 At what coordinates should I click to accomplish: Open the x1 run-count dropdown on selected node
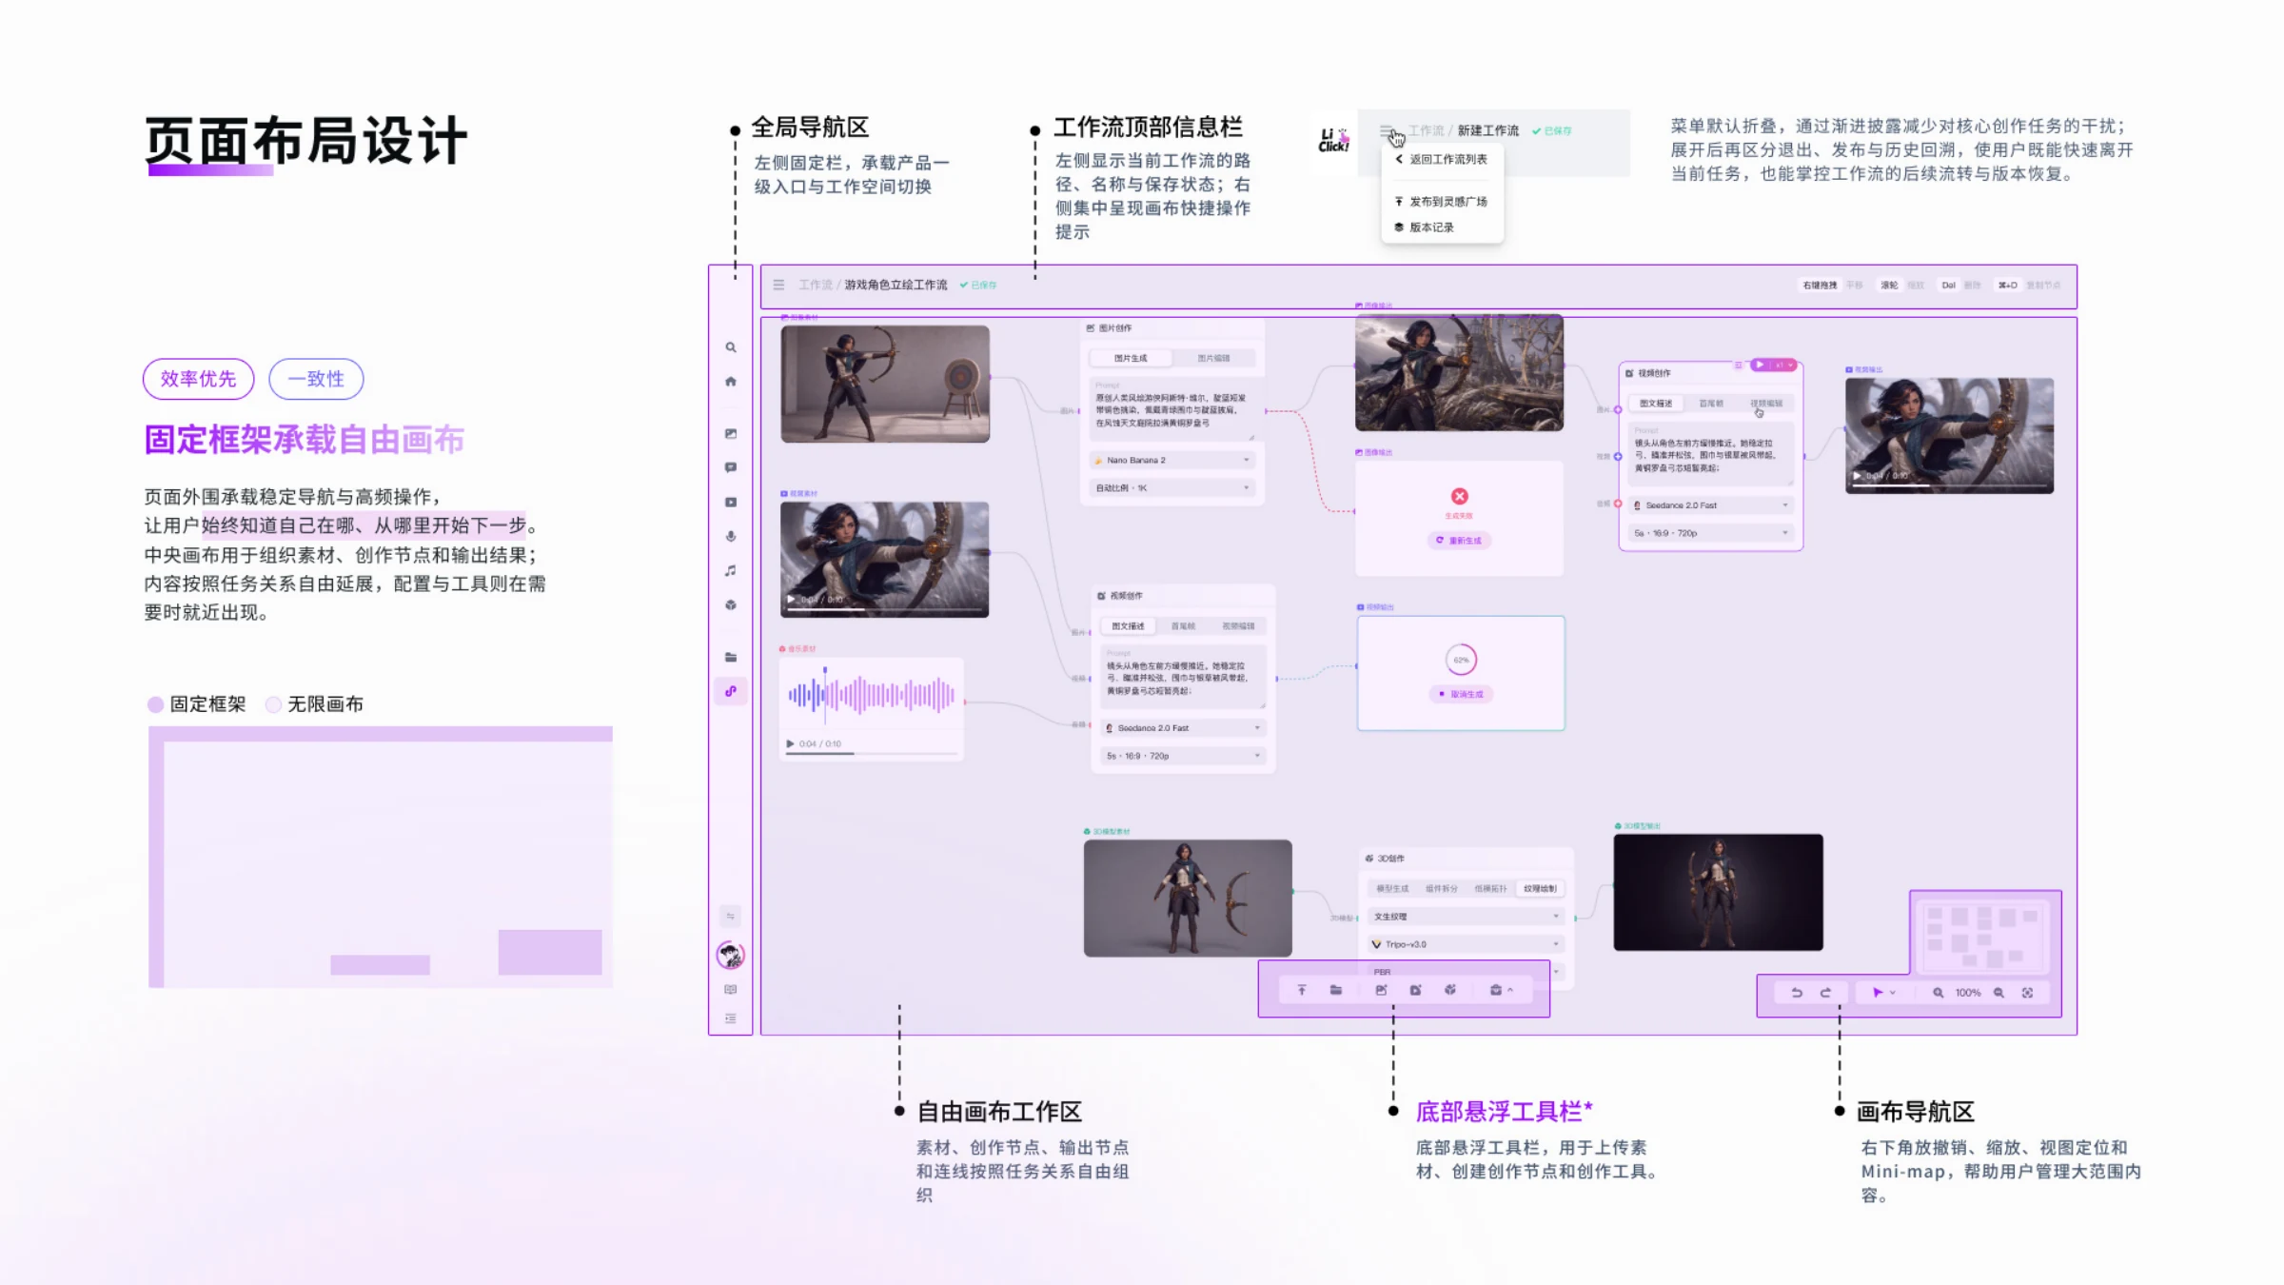pyautogui.click(x=1783, y=365)
